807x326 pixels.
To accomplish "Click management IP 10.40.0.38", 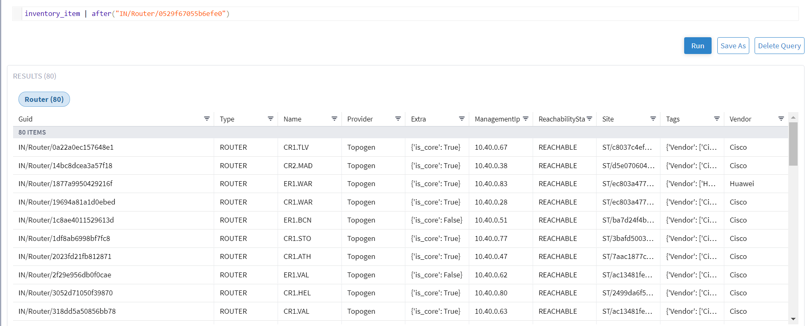I will tap(491, 166).
